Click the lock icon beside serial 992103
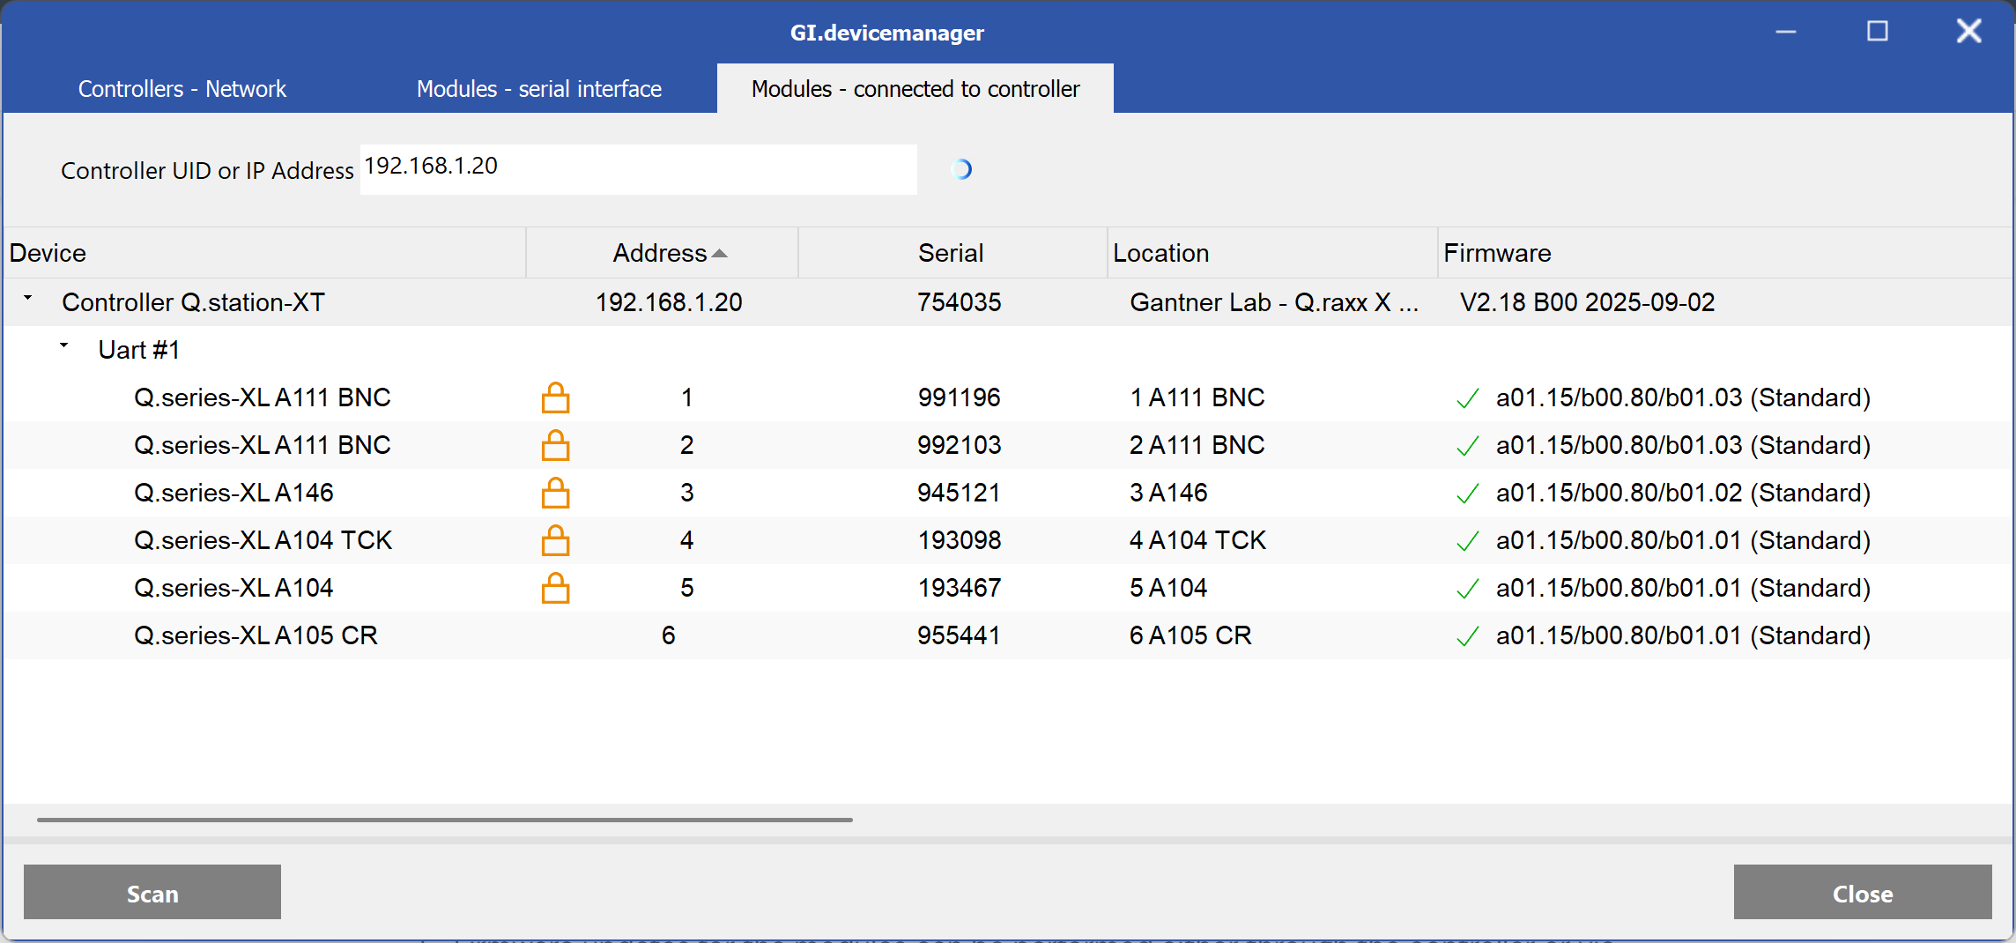This screenshot has width=2016, height=943. [x=555, y=446]
